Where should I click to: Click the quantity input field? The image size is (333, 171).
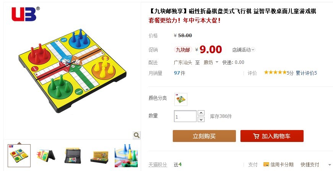pyautogui.click(x=185, y=116)
